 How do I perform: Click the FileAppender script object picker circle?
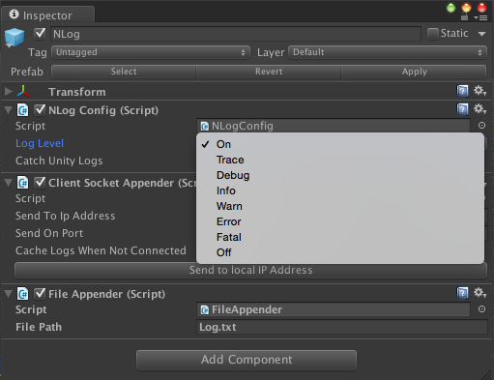tap(481, 309)
